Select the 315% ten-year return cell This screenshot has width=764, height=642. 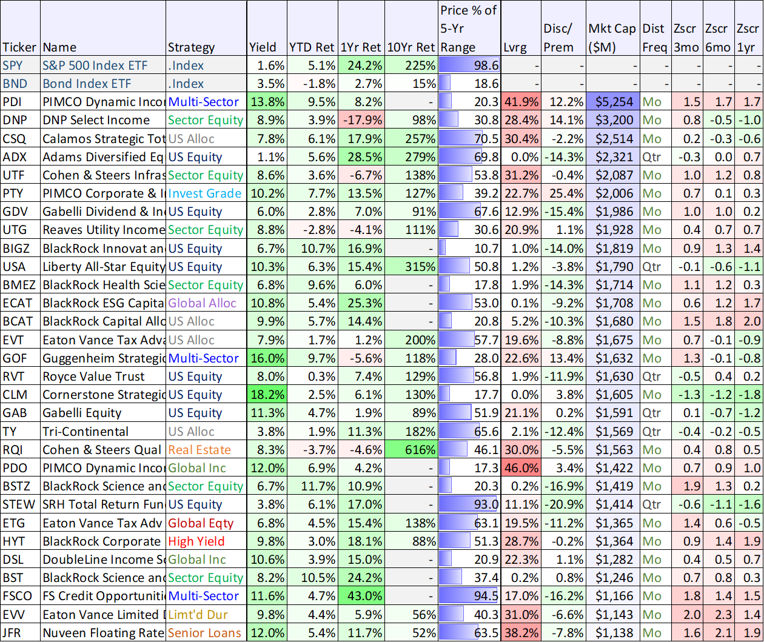[411, 267]
